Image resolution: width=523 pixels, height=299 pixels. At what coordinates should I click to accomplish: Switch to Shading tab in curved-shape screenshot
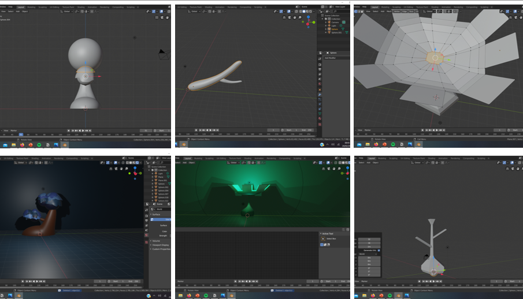[x=209, y=7]
